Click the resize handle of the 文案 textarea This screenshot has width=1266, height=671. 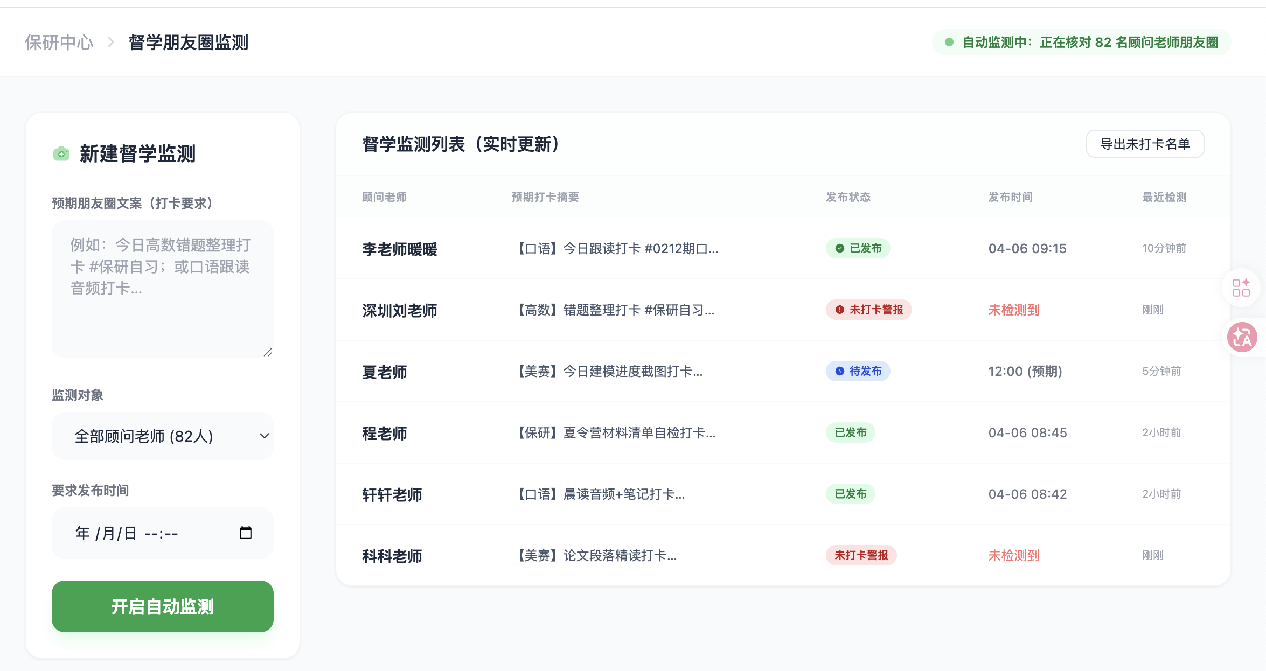tap(268, 352)
